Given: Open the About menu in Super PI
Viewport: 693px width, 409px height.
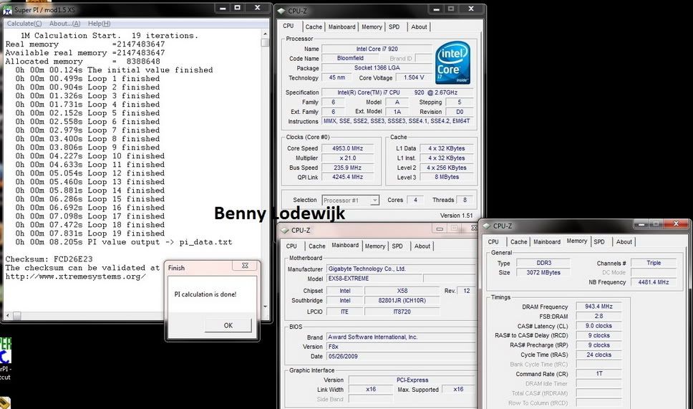Looking at the screenshot, I should click(64, 24).
